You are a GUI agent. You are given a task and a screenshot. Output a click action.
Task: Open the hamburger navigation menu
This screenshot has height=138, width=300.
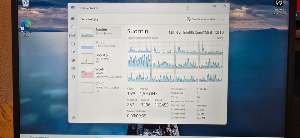click(73, 19)
